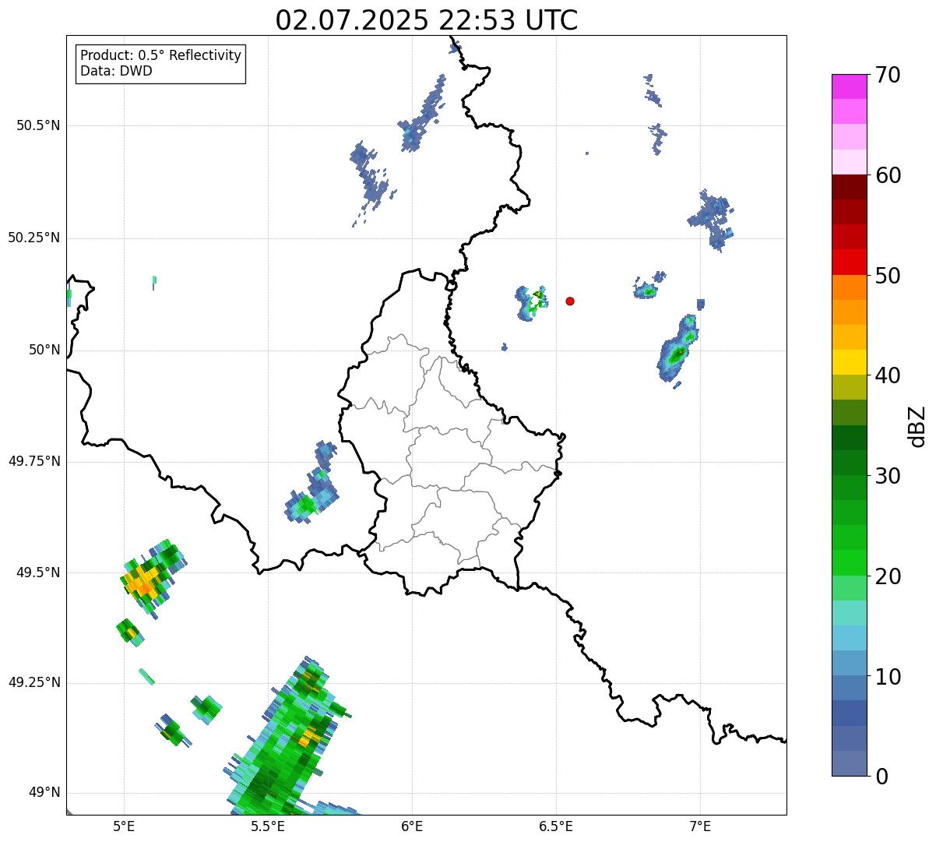The width and height of the screenshot is (936, 842).
Task: Select the 50.25°N latitude label
Action: 33,238
